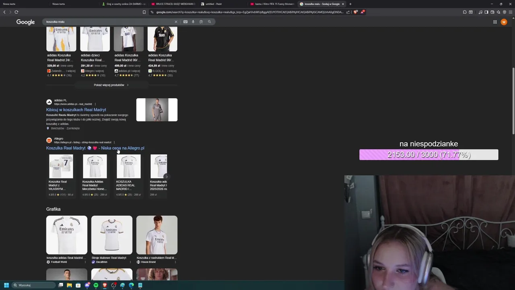Image resolution: width=515 pixels, height=290 pixels.
Task: Close the 'koszulka realu' tab
Action: (x=343, y=4)
